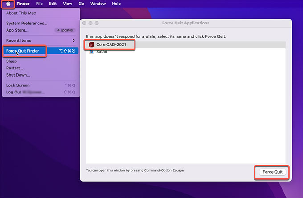This screenshot has height=198, width=303.
Task: Open the Finder menu in menu bar
Action: click(23, 4)
